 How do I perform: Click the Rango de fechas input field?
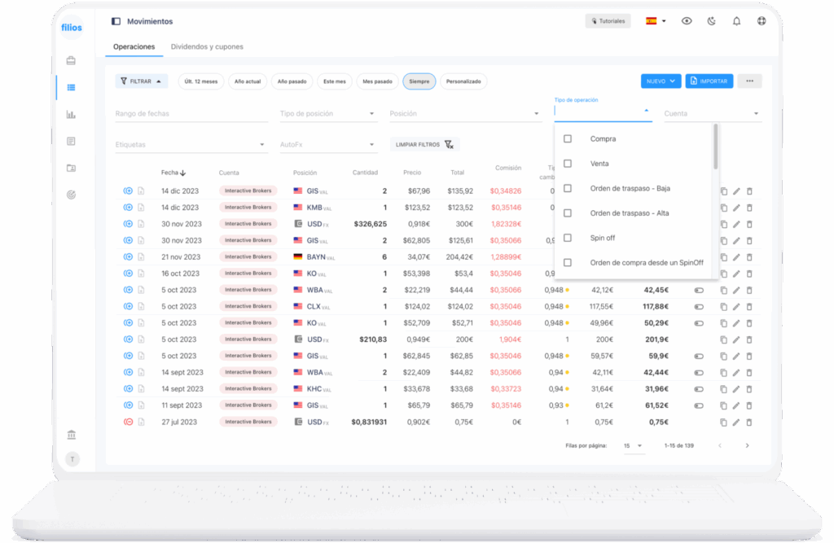tap(191, 114)
